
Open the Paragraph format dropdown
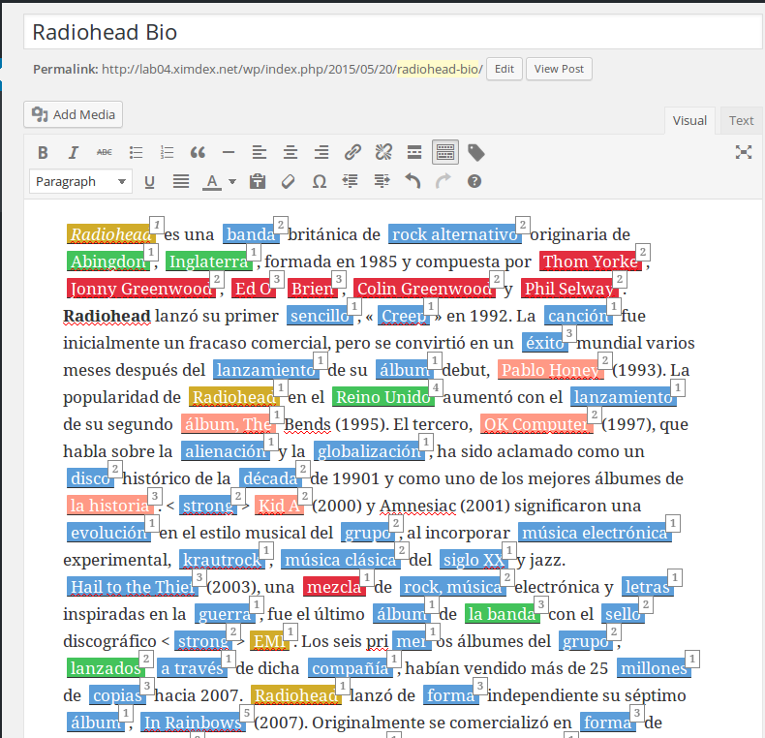[80, 181]
